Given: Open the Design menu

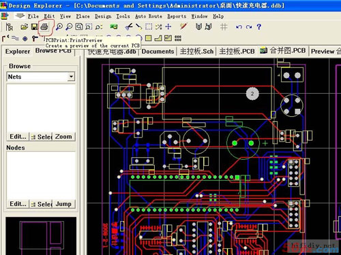Looking at the screenshot, I should tap(103, 16).
